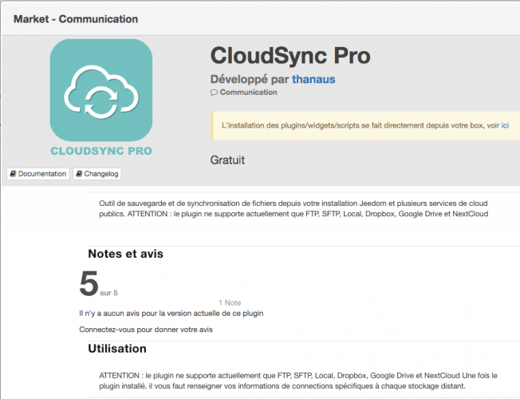Click the book icon in Documentation button

[x=13, y=174]
